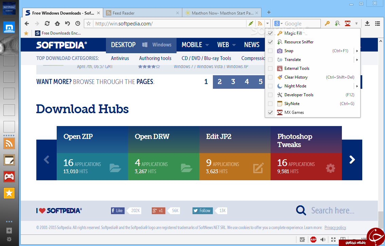
Task: Check the Snap checkbox
Action: click(270, 51)
